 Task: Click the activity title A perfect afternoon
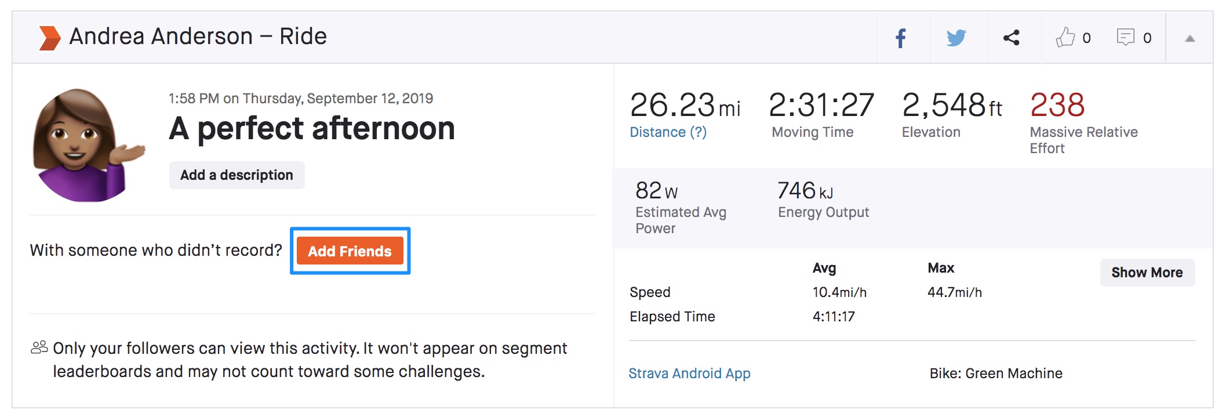[312, 128]
